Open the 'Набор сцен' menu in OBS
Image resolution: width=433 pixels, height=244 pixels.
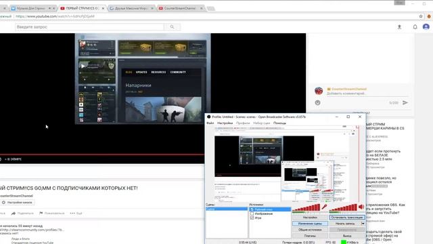click(262, 123)
